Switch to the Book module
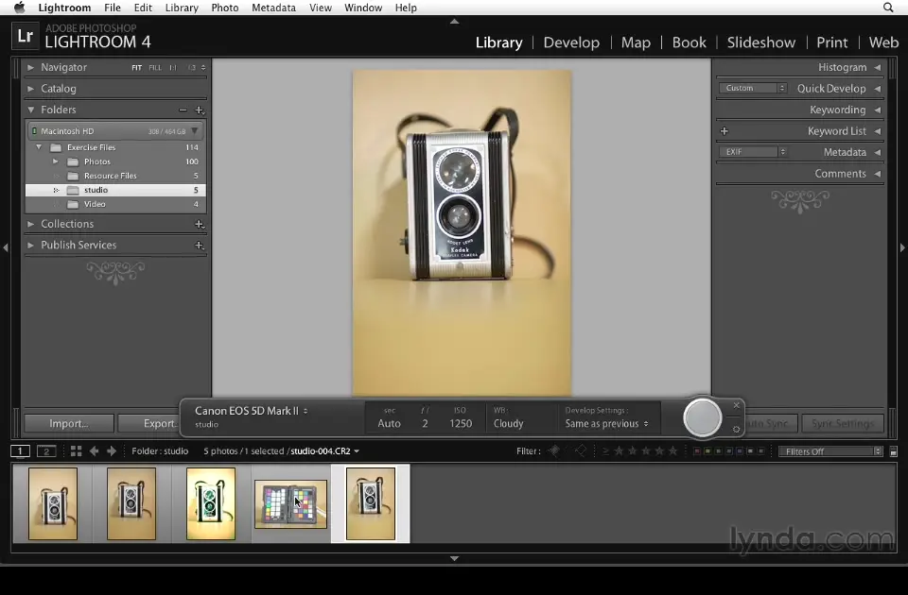The width and height of the screenshot is (908, 595). (x=690, y=42)
